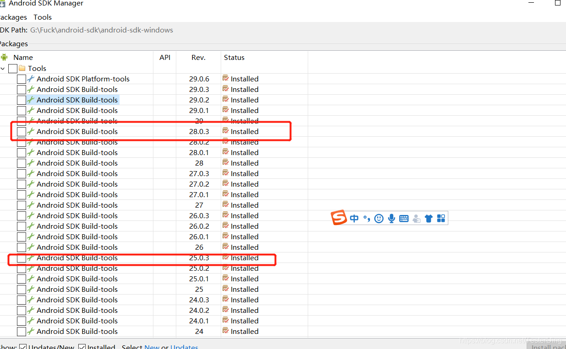Check the Build-tools 28.0.3 checkbox
This screenshot has width=566, height=349.
coord(22,132)
